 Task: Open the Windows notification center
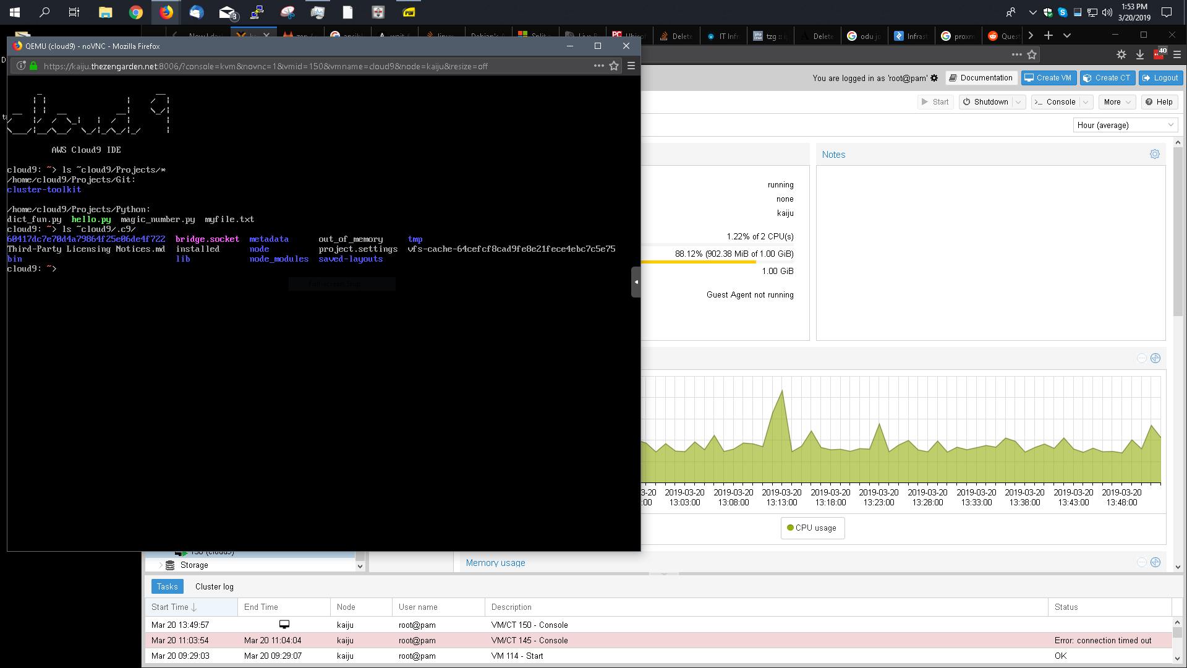[x=1167, y=12]
